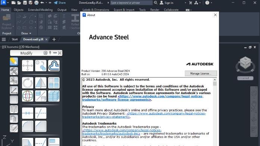Open Modify palette settings gear icon
The height and width of the screenshot is (146, 260).
coord(45,53)
